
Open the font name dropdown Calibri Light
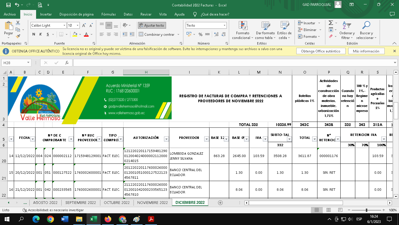[x=64, y=25]
